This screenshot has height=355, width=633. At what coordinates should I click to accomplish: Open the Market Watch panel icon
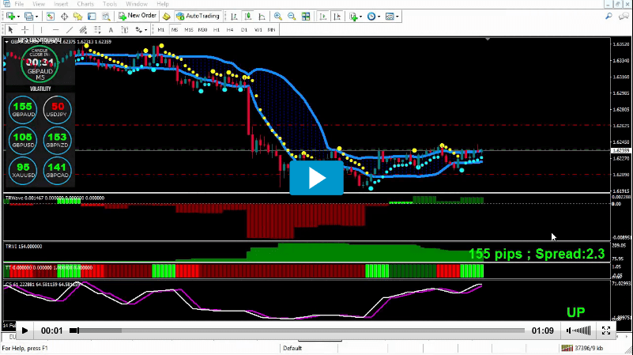pyautogui.click(x=50, y=16)
